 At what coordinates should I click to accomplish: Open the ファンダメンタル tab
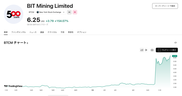point(18,32)
